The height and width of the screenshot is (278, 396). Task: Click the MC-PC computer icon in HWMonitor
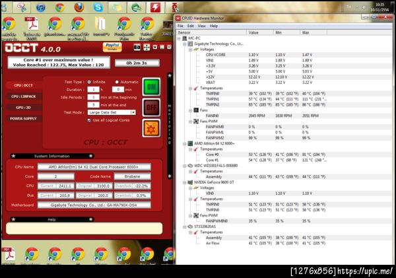[x=184, y=38]
